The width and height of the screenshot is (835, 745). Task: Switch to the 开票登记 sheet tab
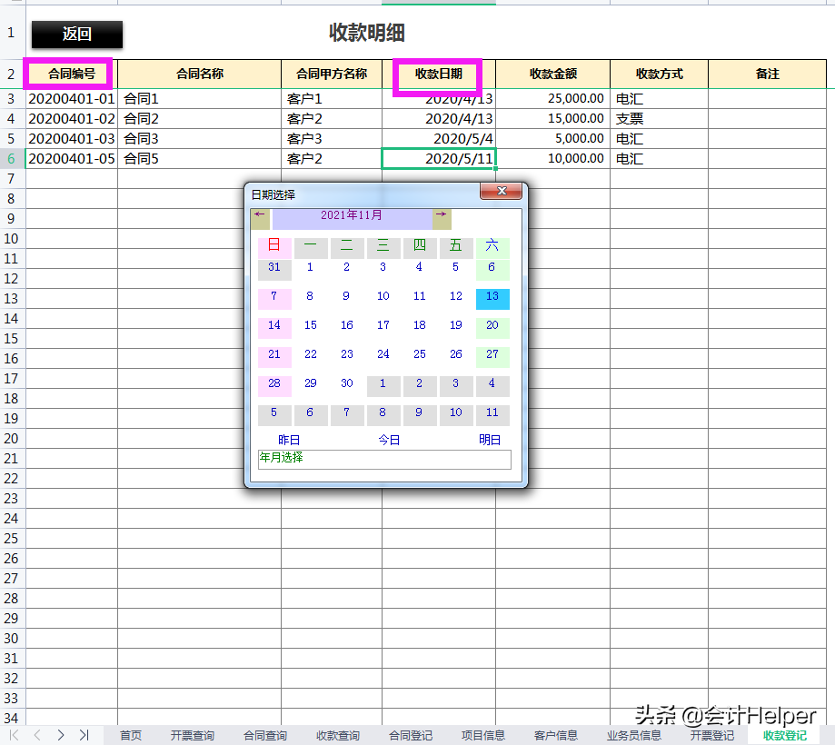click(x=712, y=735)
